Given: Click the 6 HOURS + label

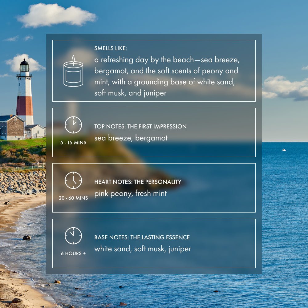Looking at the screenshot, I should 73,253.
